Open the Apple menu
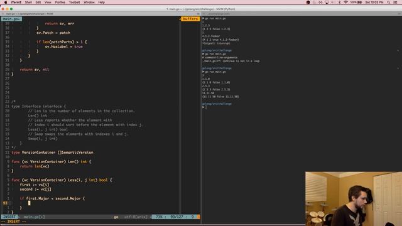The width and height of the screenshot is (402, 226). click(x=6, y=3)
